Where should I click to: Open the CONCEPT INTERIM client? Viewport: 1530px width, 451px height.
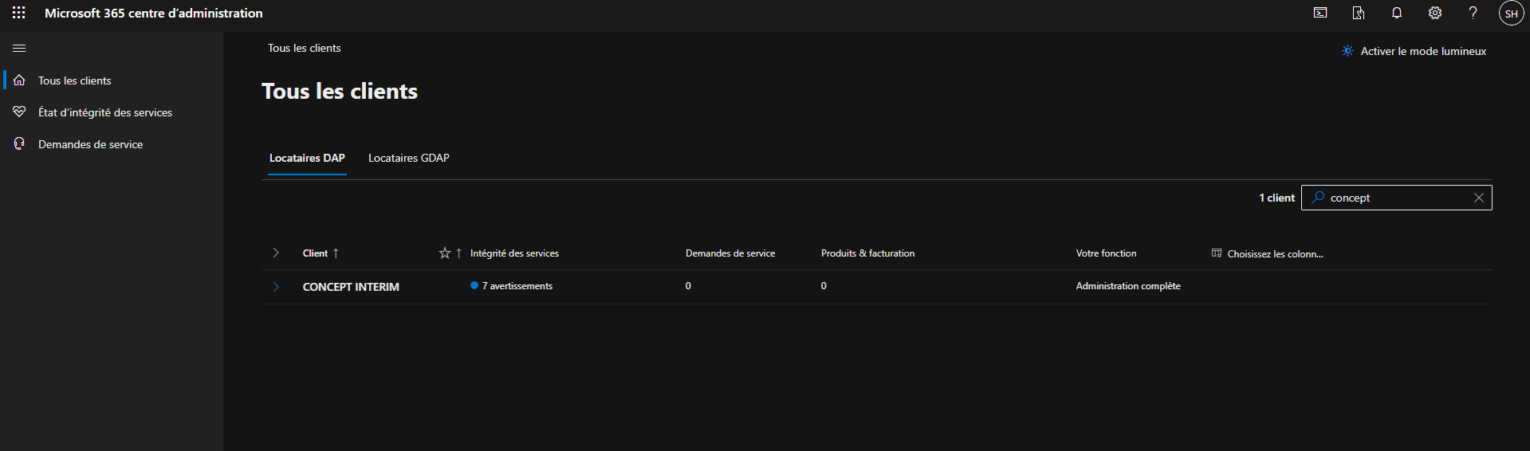tap(351, 287)
